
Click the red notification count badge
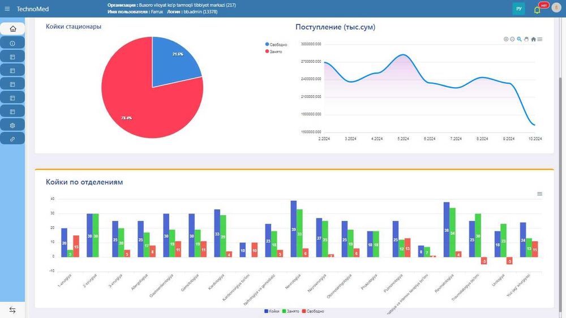coord(544,5)
